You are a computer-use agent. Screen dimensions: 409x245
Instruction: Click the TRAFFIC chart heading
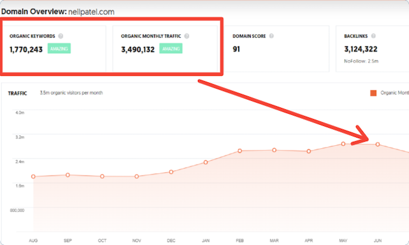click(17, 93)
